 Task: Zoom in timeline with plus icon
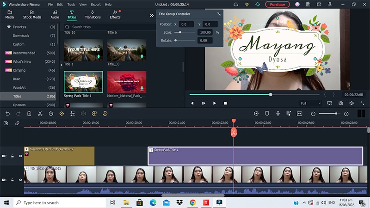[x=346, y=114]
